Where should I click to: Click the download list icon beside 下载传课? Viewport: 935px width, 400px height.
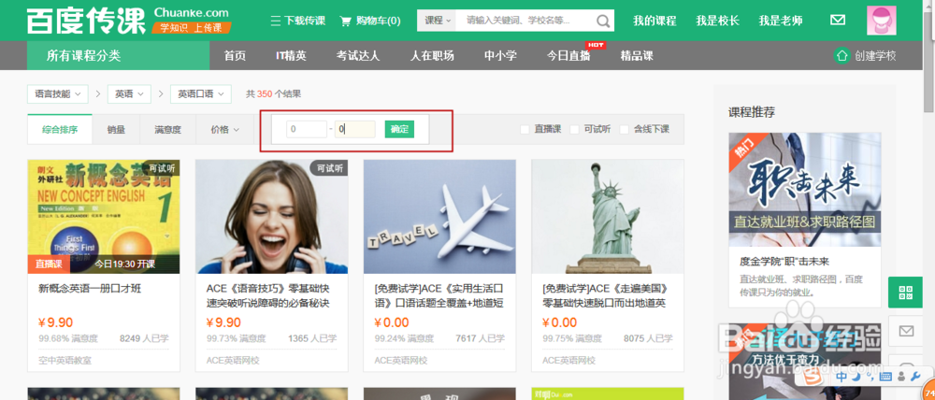tap(276, 21)
